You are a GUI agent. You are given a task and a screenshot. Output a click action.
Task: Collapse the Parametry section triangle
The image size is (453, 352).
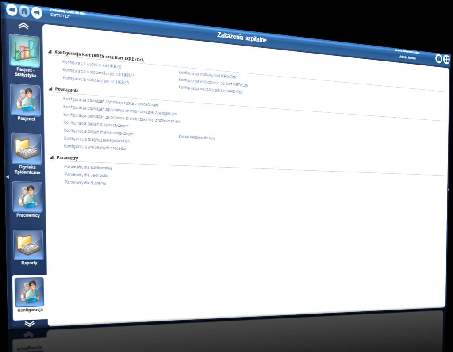(52, 157)
